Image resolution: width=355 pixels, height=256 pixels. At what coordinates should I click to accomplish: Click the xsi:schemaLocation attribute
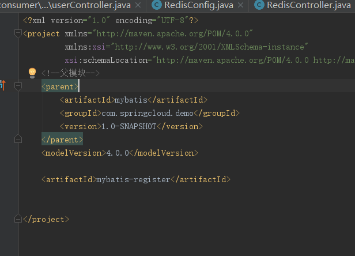coord(106,61)
